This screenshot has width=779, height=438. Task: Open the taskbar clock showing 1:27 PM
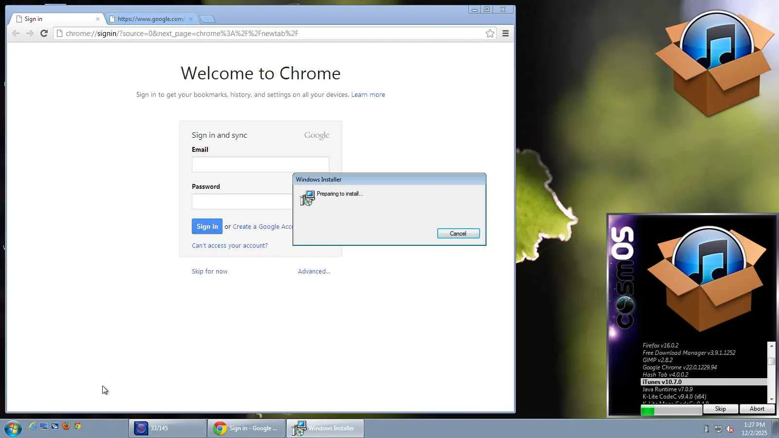(x=754, y=429)
